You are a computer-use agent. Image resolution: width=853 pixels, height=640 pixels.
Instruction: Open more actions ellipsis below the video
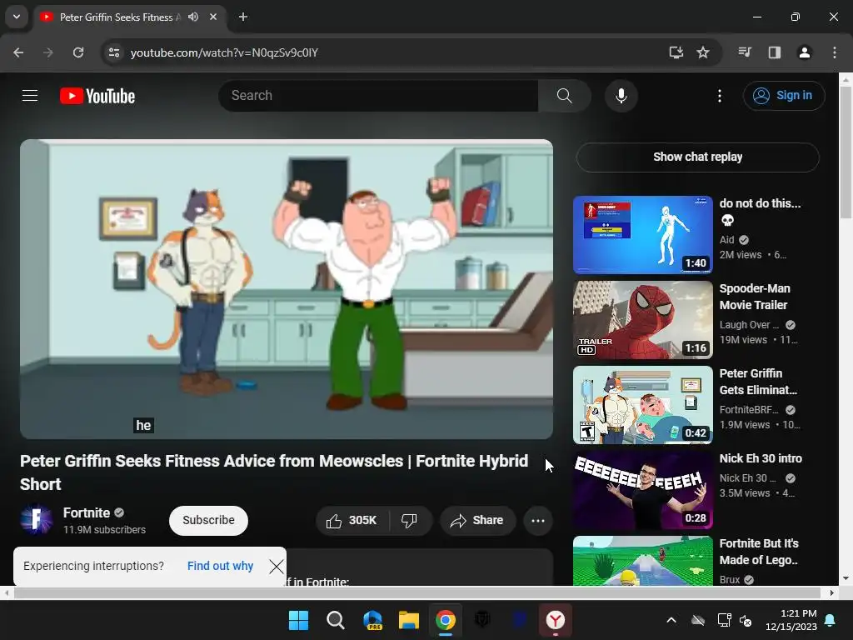[538, 521]
